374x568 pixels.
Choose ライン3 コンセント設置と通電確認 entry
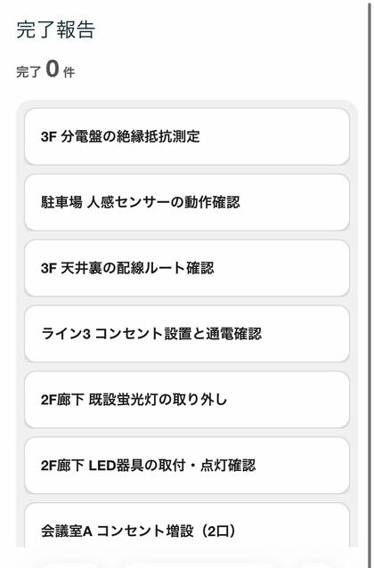(187, 334)
